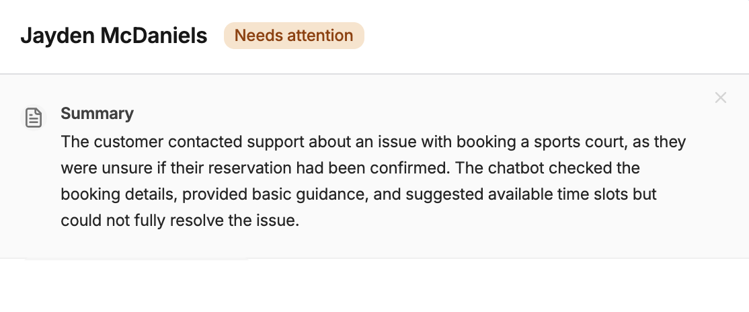Click the line starting "The customer contacted support"
The image size is (749, 312).
[372, 143]
